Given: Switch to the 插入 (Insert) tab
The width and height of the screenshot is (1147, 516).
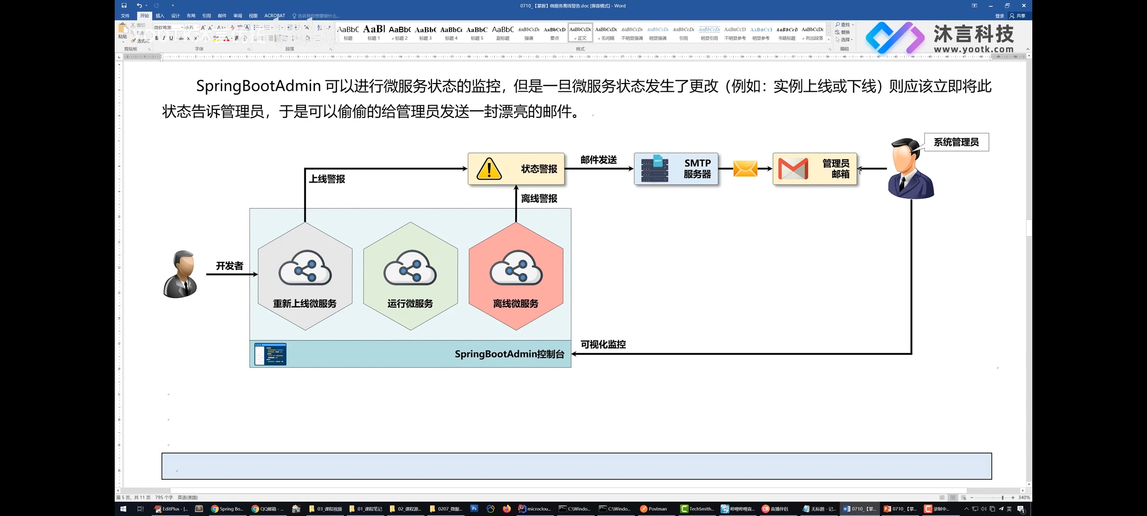Looking at the screenshot, I should (160, 16).
